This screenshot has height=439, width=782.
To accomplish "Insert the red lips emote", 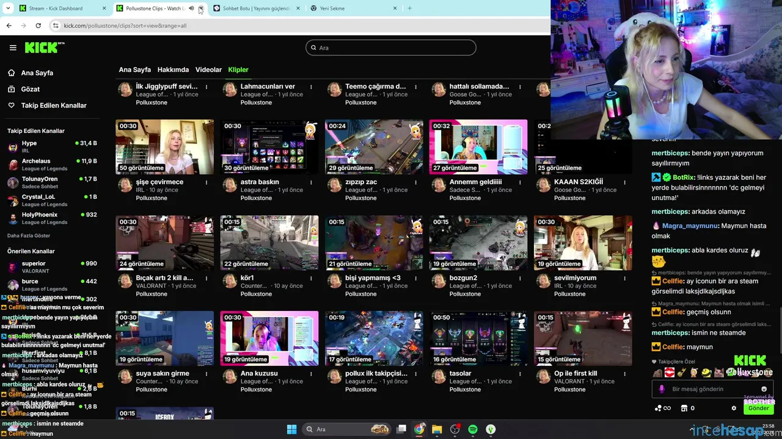I will (669, 373).
